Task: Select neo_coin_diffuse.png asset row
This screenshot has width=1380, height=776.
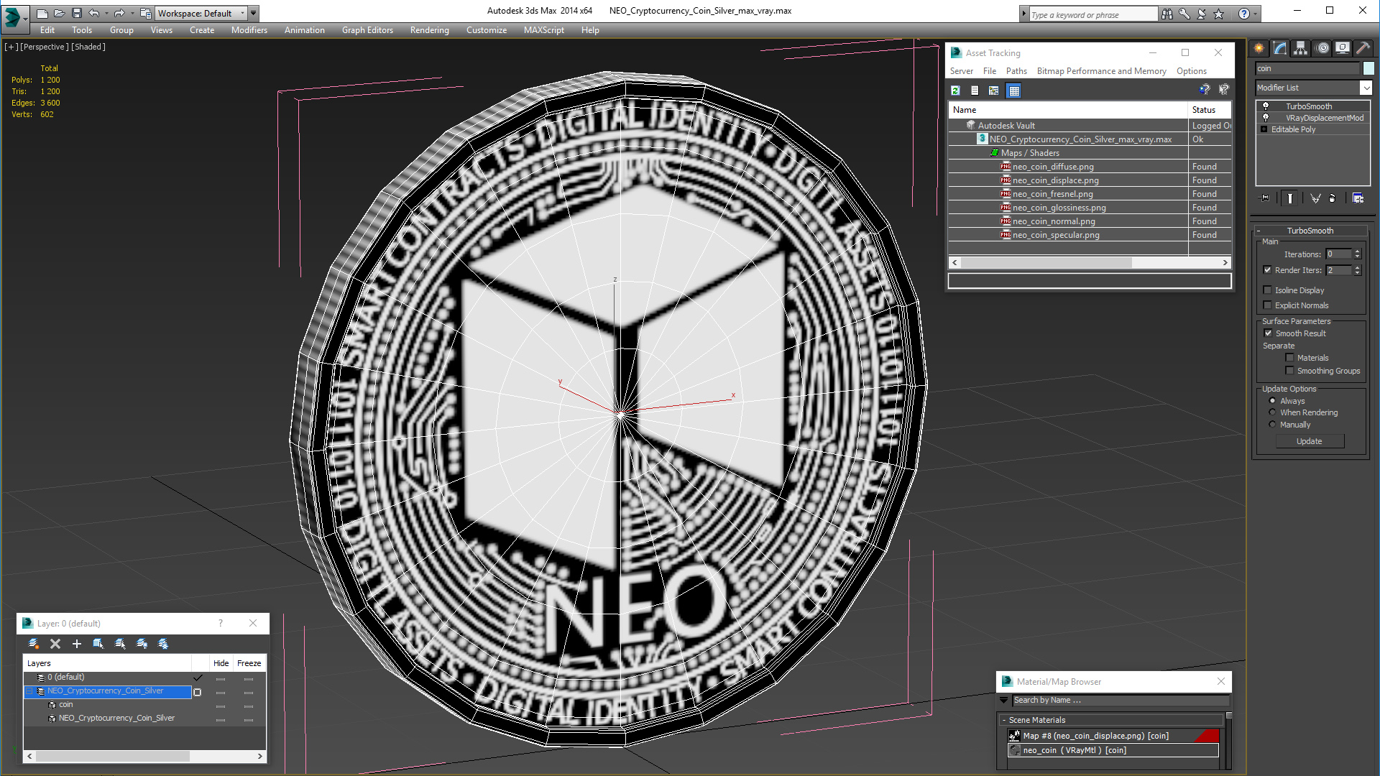Action: (1090, 167)
